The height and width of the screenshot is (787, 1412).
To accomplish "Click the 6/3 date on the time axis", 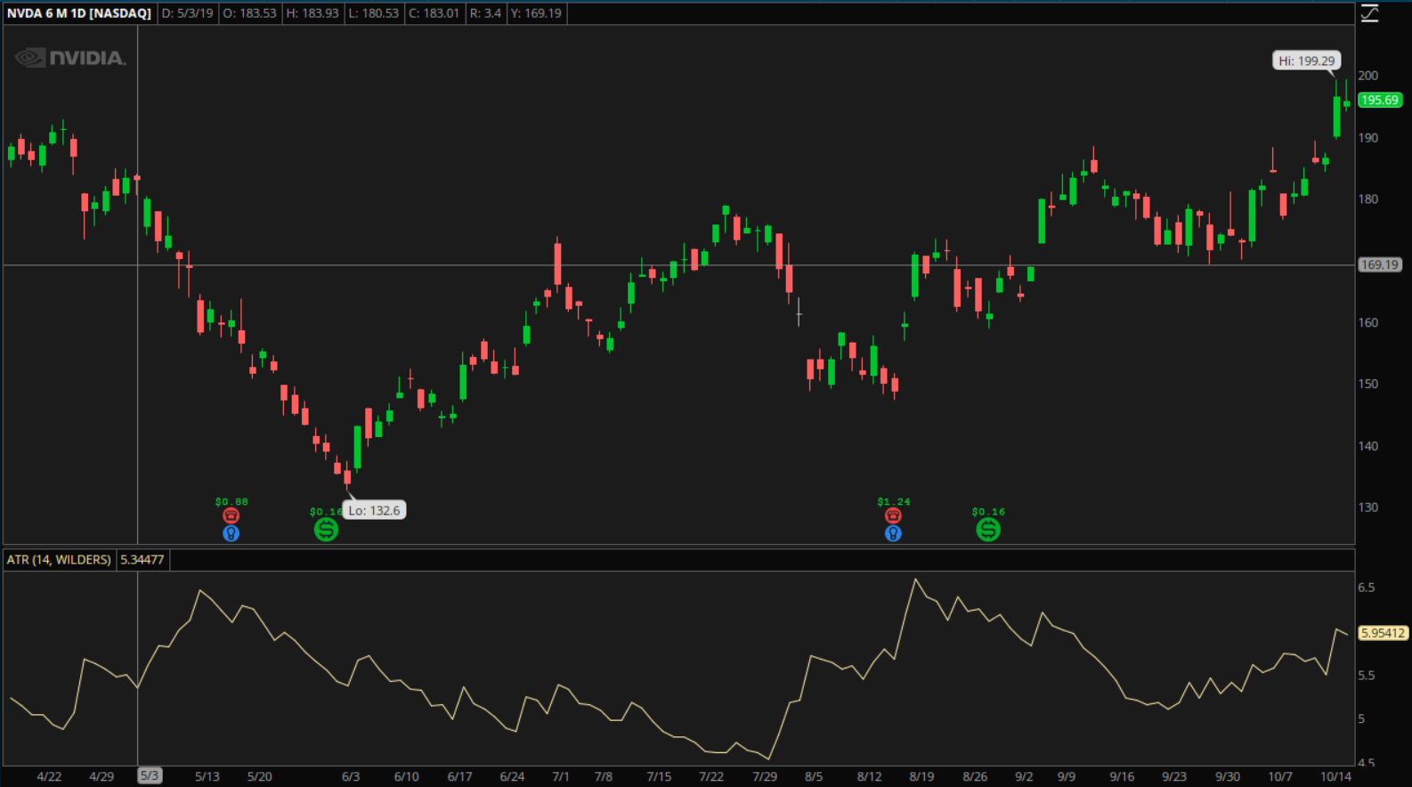I will [351, 776].
